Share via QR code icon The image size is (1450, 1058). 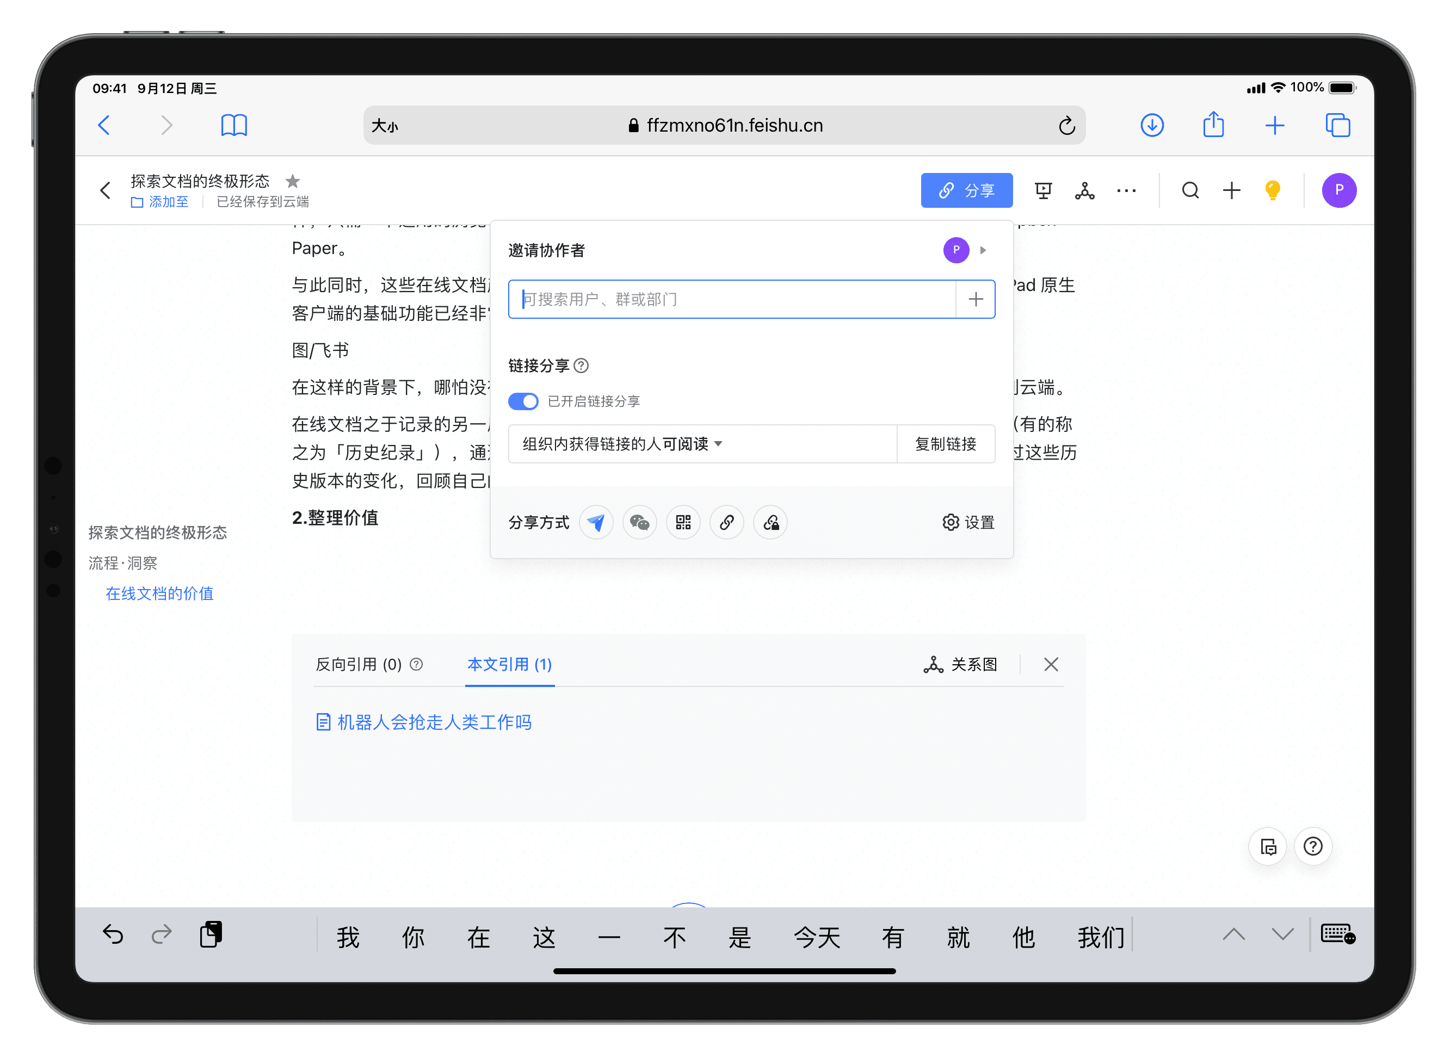[x=683, y=523]
